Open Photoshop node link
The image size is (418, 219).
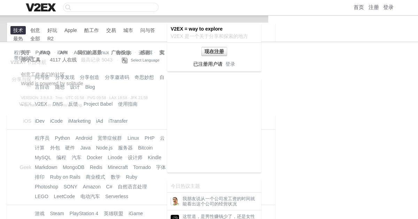(46, 187)
